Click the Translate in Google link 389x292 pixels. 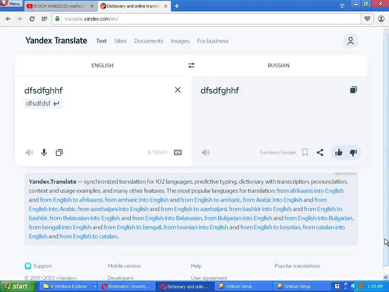pyautogui.click(x=278, y=152)
